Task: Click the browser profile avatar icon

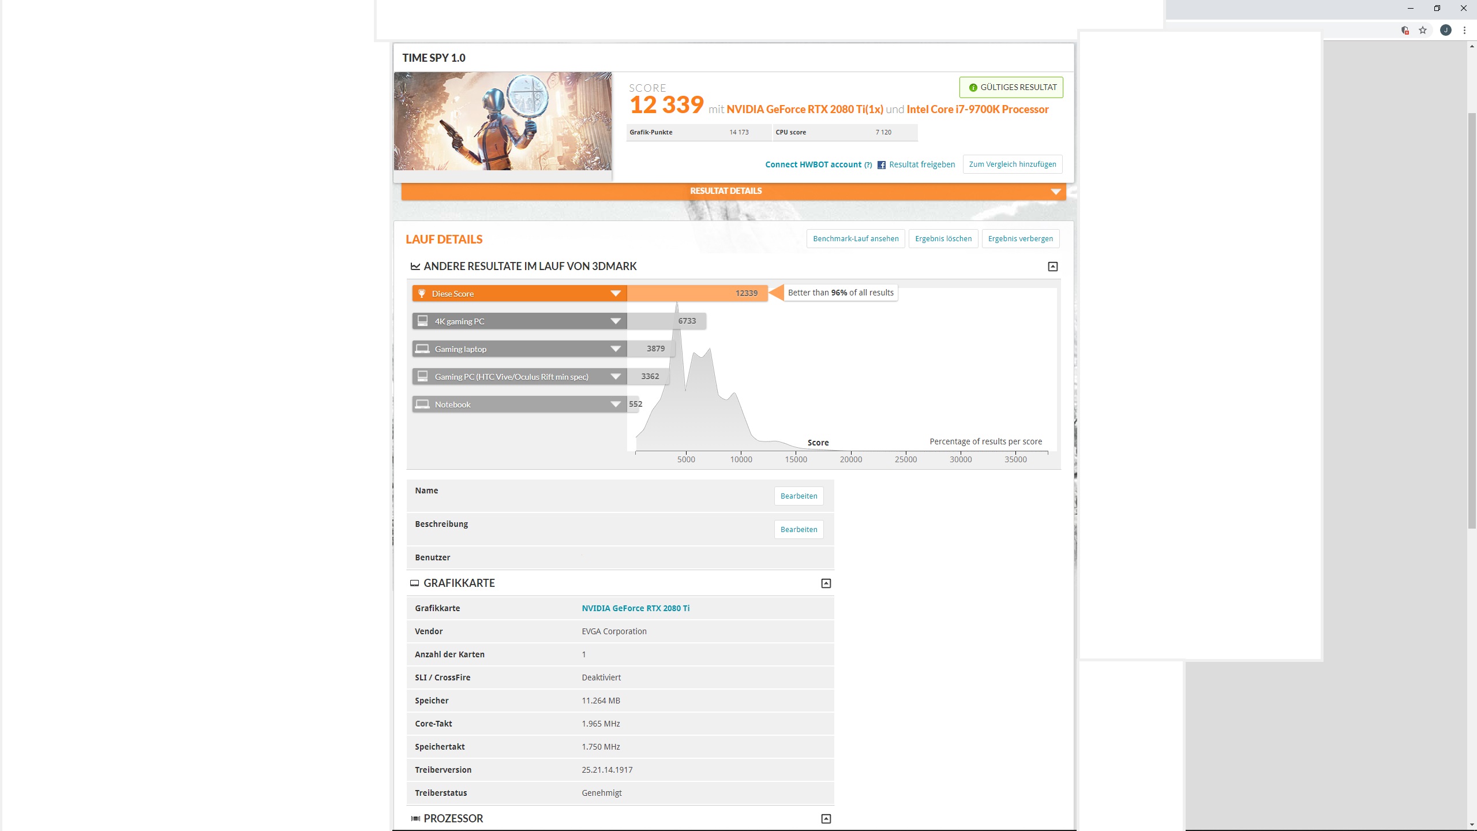Action: 1445,30
